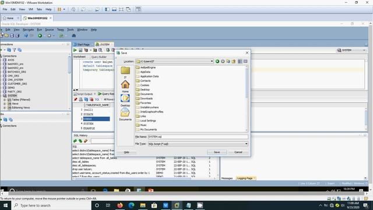Select the Links folder in file list
This screenshot has width=373, height=210.
(x=141, y=116)
